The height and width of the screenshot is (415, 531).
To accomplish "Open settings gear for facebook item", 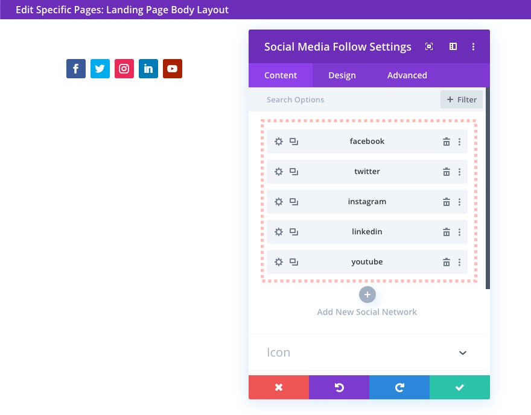I will (279, 142).
